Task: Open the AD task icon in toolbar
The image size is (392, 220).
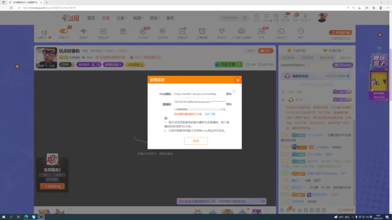Action: coord(103,31)
